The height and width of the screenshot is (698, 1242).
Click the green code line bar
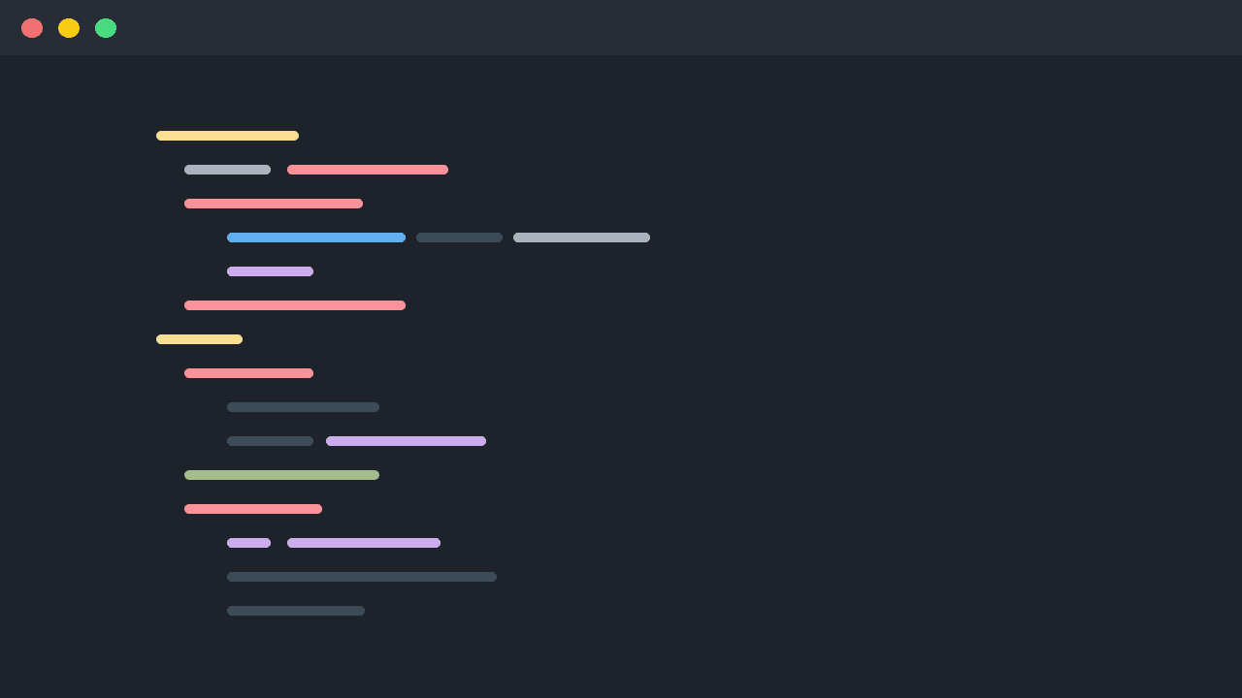pos(281,475)
